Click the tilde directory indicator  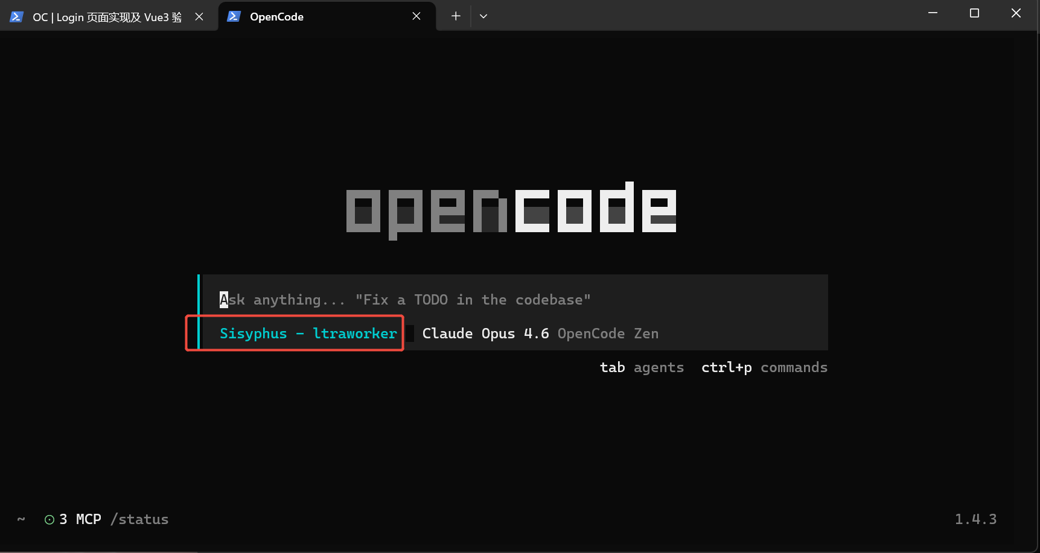coord(21,519)
